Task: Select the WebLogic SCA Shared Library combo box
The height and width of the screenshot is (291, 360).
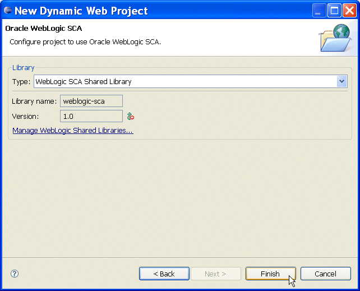Action: coord(191,81)
